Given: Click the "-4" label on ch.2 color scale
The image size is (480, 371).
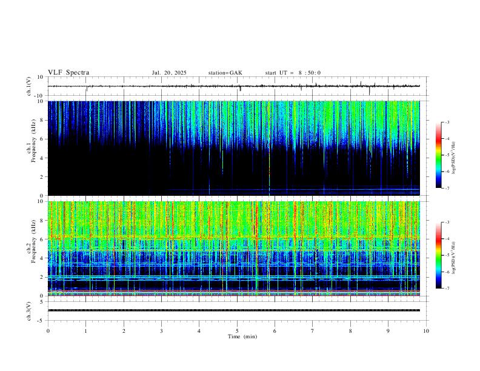Looking at the screenshot, I should (x=447, y=239).
